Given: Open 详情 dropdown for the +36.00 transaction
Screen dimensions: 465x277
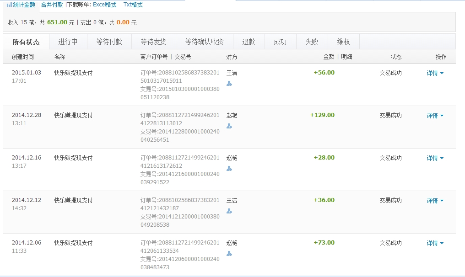Looking at the screenshot, I should coord(435,201).
